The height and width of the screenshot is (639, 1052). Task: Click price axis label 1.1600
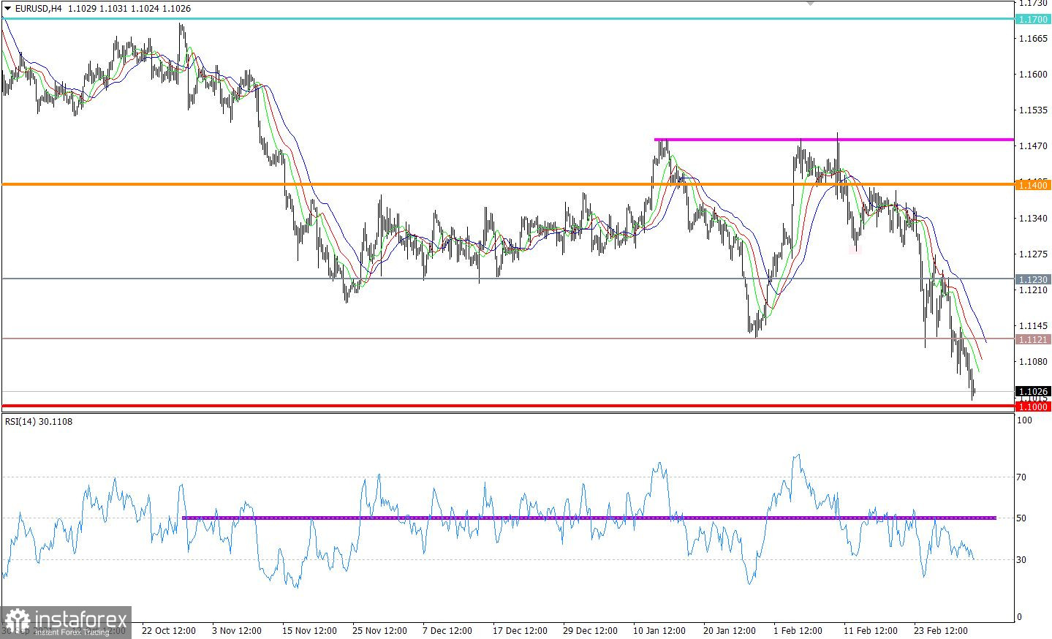(1033, 74)
